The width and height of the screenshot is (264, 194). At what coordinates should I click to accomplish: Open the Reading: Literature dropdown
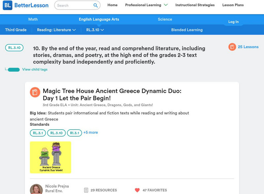pyautogui.click(x=56, y=30)
